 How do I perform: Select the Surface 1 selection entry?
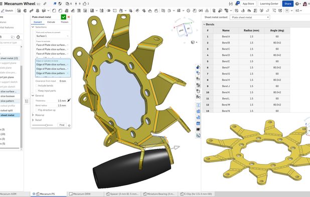(52, 36)
